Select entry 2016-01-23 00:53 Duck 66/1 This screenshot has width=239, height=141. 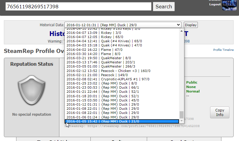tap(122, 87)
